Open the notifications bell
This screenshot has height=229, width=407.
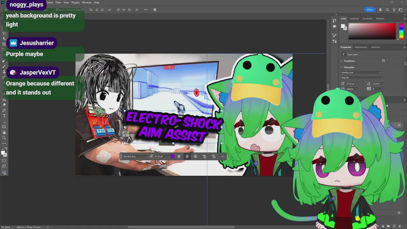point(380,10)
